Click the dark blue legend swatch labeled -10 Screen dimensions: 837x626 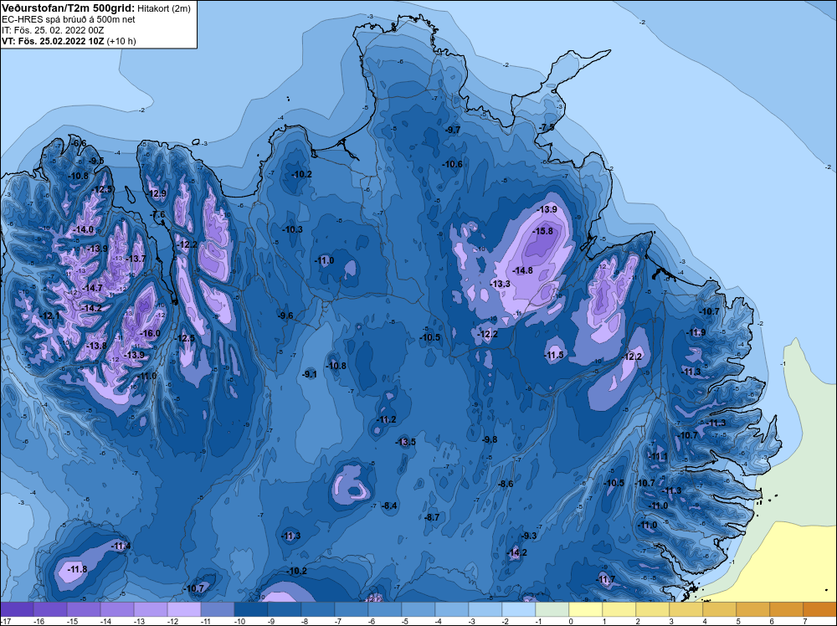coord(250,609)
